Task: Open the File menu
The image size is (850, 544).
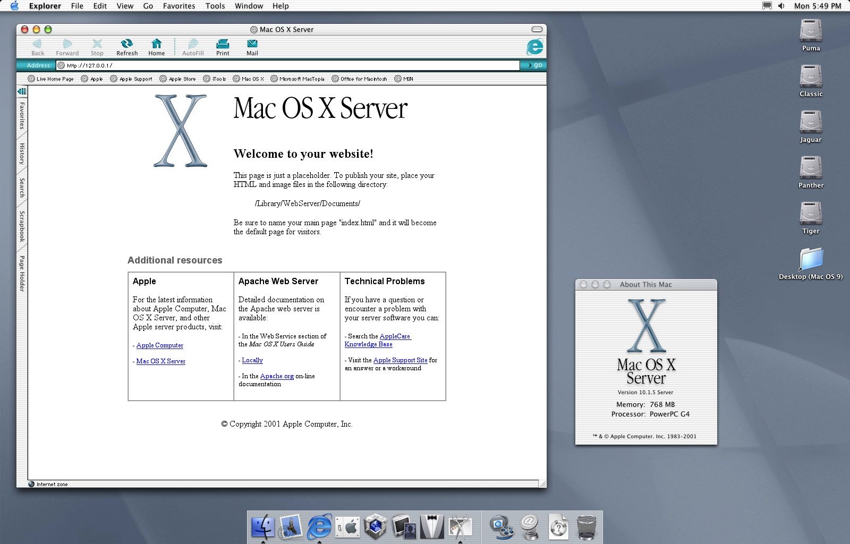Action: tap(77, 6)
